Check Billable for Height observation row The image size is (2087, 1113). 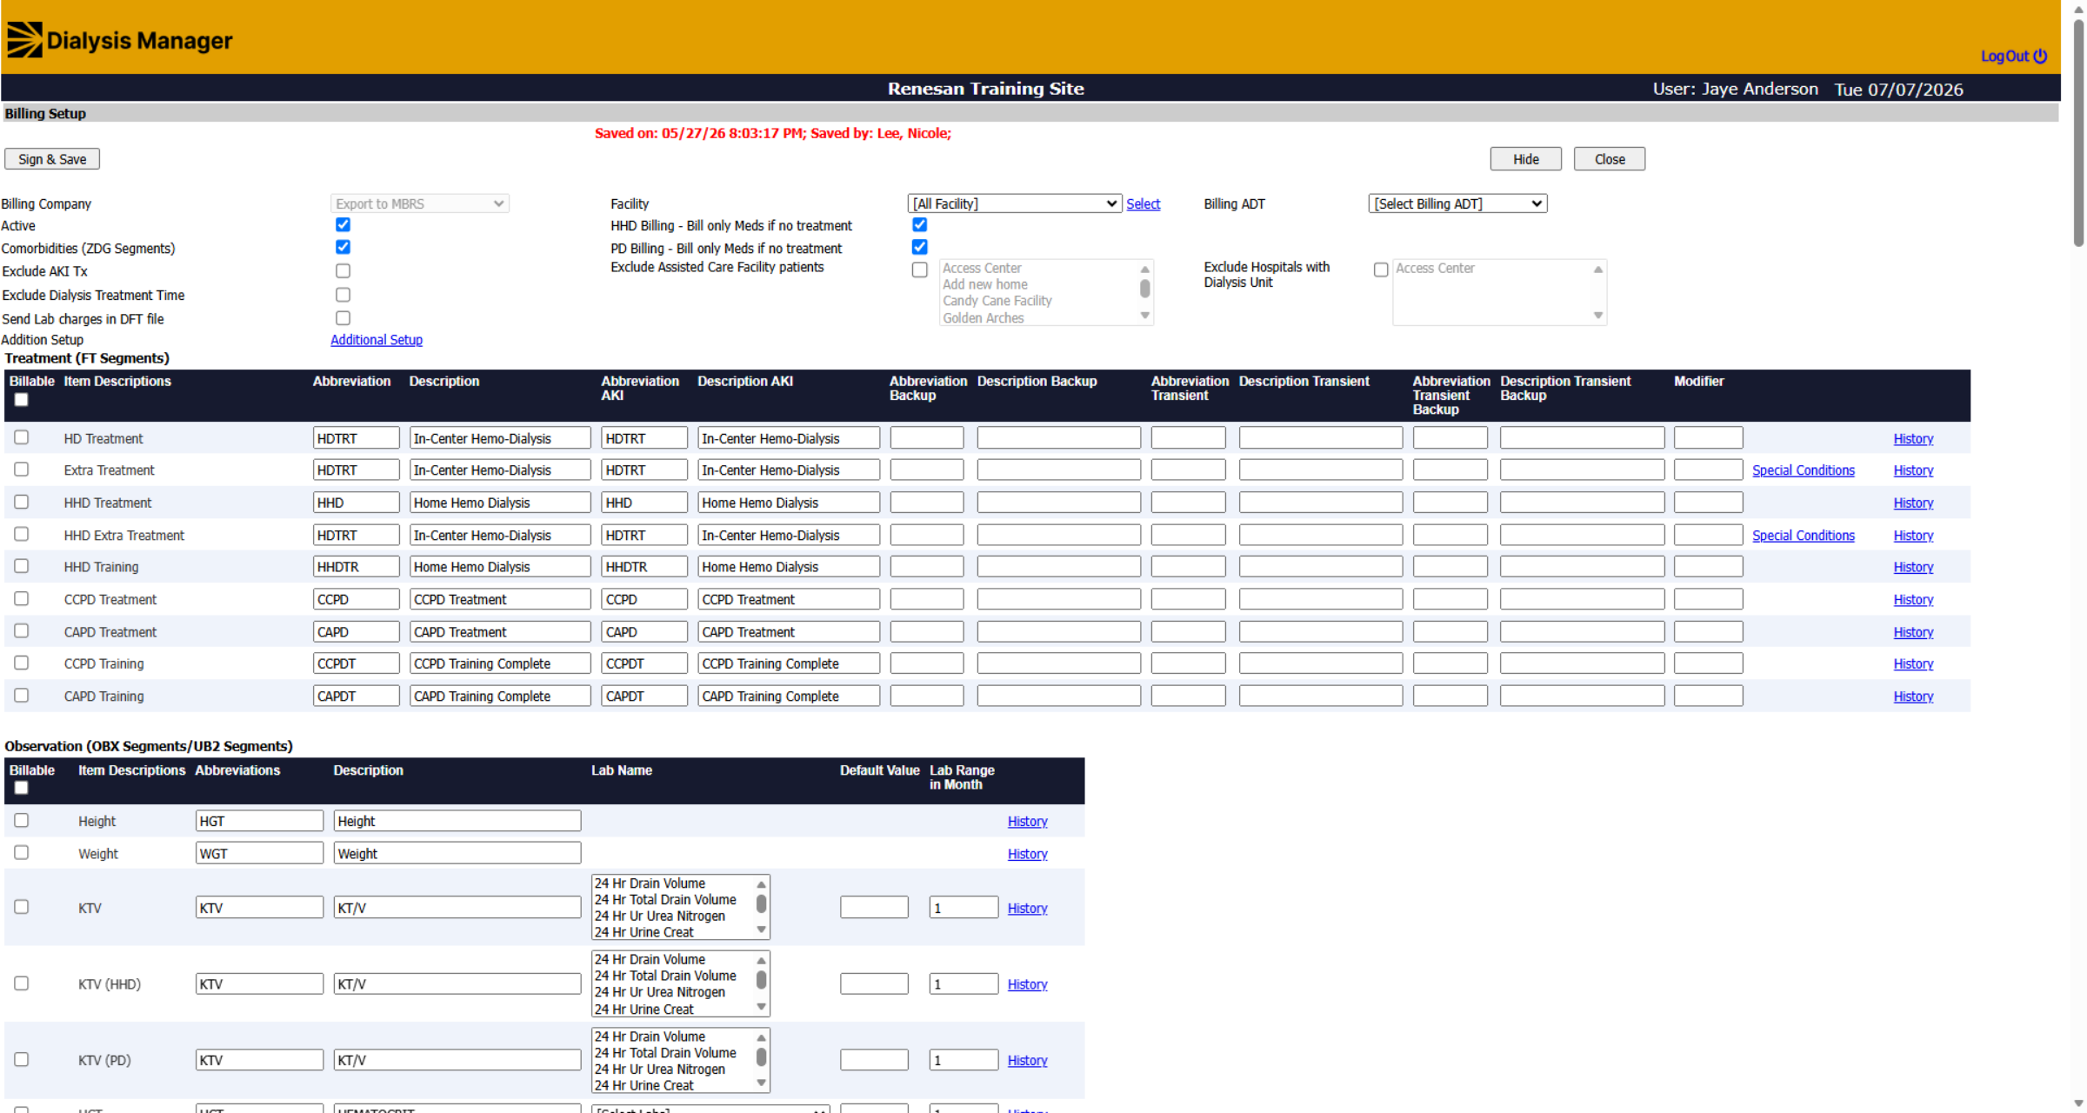click(21, 820)
